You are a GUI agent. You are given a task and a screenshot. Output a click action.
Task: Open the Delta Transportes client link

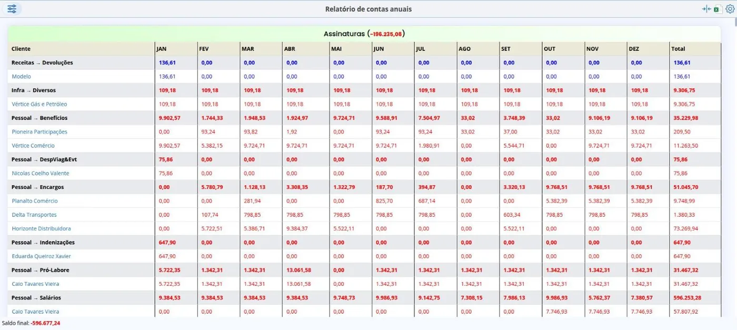tap(34, 215)
